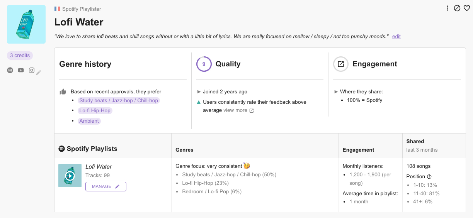This screenshot has width=473, height=218.
Task: Click the quality score 9 circle
Action: [x=204, y=64]
